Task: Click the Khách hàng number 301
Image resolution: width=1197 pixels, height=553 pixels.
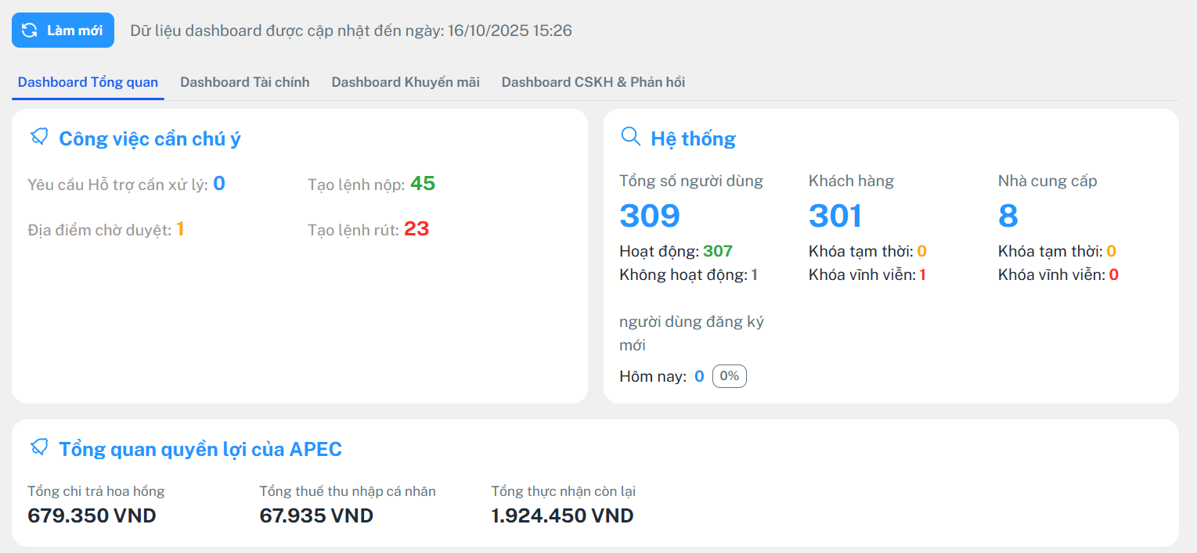Action: tap(835, 216)
